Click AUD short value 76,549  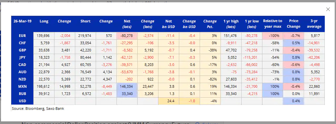tap(85, 72)
